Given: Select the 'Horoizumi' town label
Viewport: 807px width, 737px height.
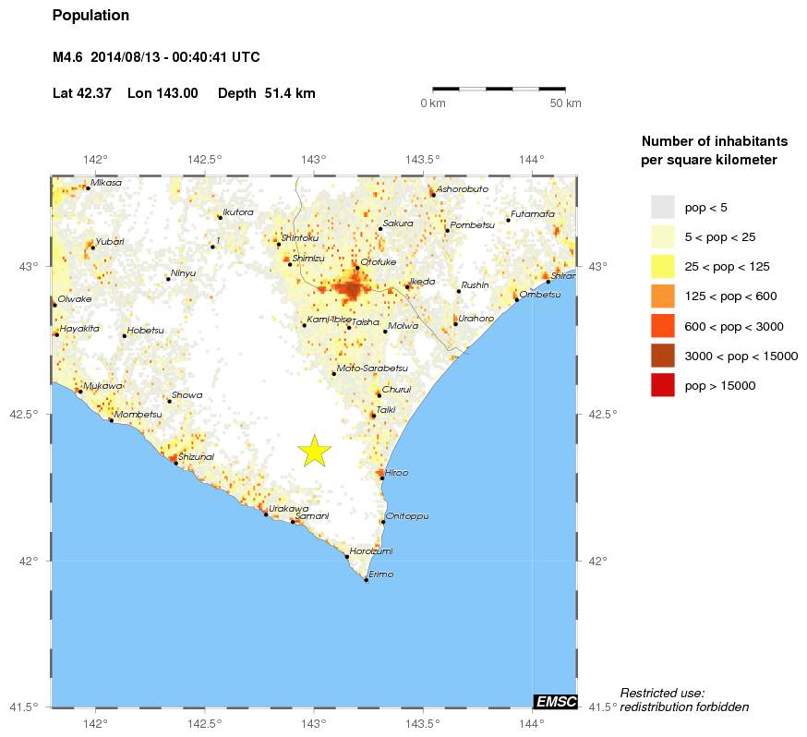Looking at the screenshot, I should (371, 551).
